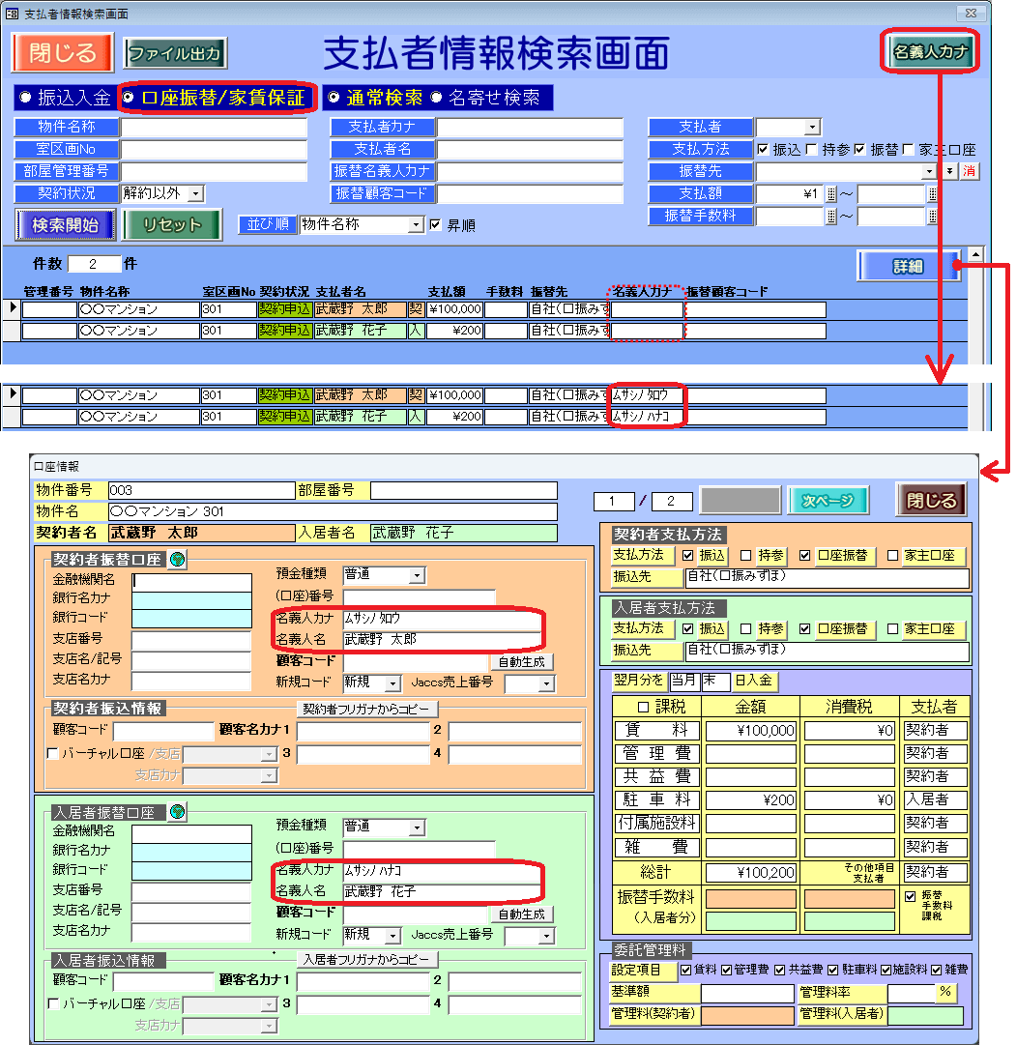Click the 検索開始 search button
1016x1045 pixels.
[x=66, y=224]
